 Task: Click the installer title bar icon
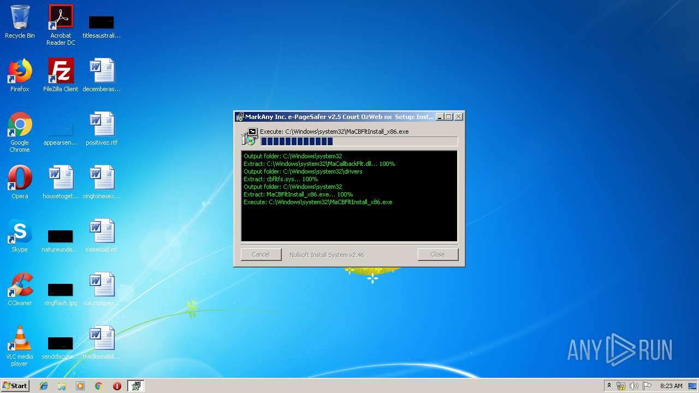coord(240,117)
